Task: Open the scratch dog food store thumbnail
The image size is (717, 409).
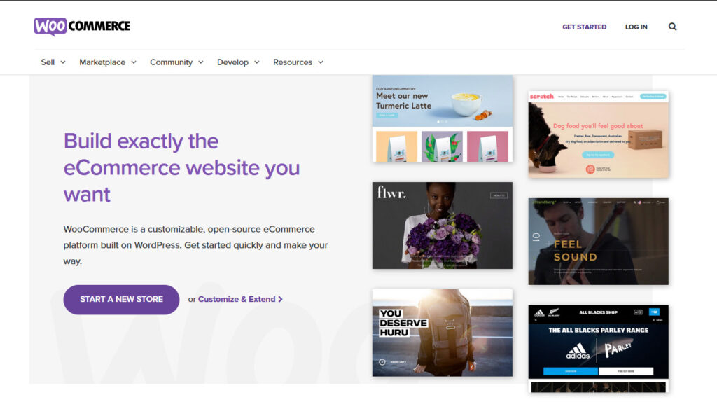Action: click(x=598, y=134)
